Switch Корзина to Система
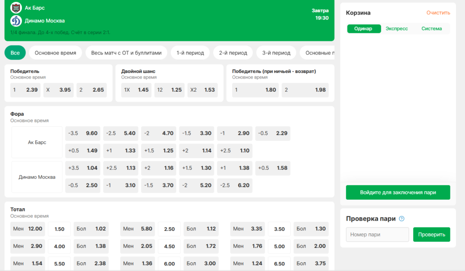The height and width of the screenshot is (271, 465). coord(431,29)
